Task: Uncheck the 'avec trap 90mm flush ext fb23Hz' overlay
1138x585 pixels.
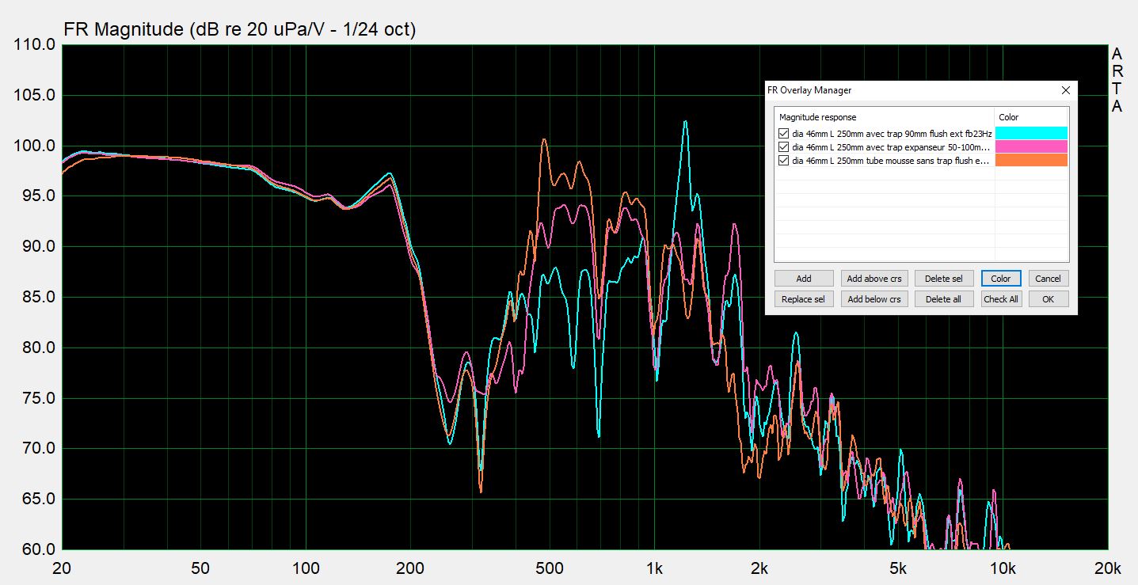Action: (x=783, y=134)
